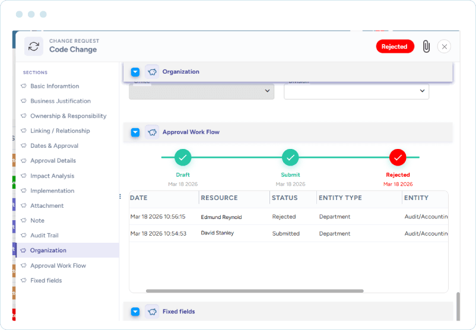
Task: Click icon beside sidebar Approval Work Flow
Action: coord(23,265)
